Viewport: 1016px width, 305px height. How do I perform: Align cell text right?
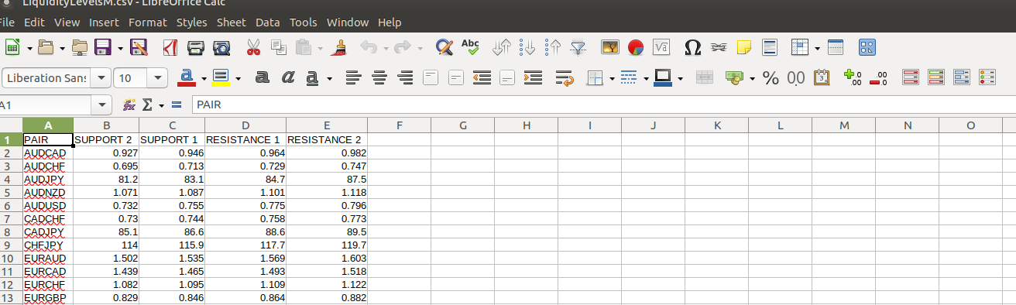(x=405, y=77)
